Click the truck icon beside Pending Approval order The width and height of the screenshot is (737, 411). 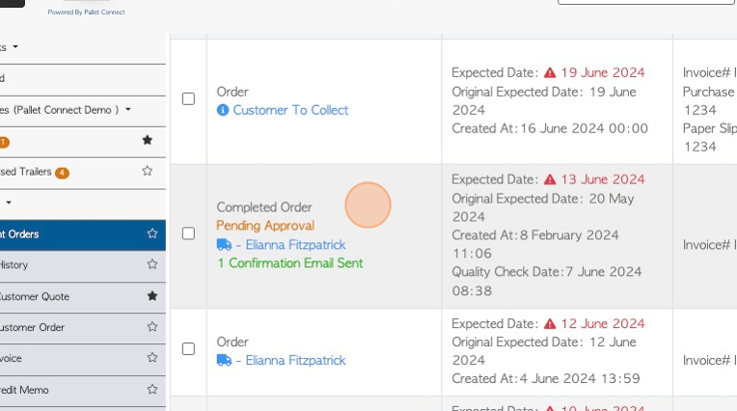click(224, 245)
